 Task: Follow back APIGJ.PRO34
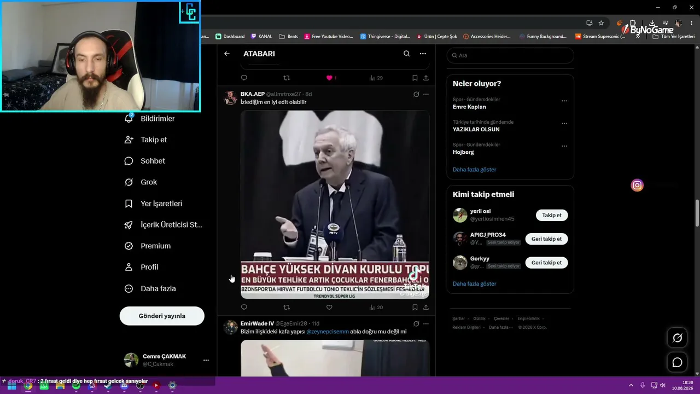click(x=547, y=239)
